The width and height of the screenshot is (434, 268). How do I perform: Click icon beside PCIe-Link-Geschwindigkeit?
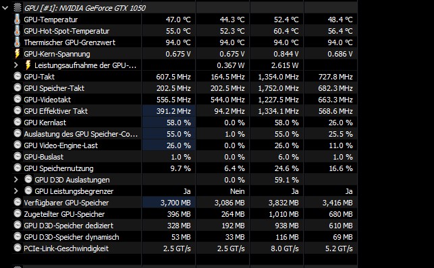click(18, 248)
